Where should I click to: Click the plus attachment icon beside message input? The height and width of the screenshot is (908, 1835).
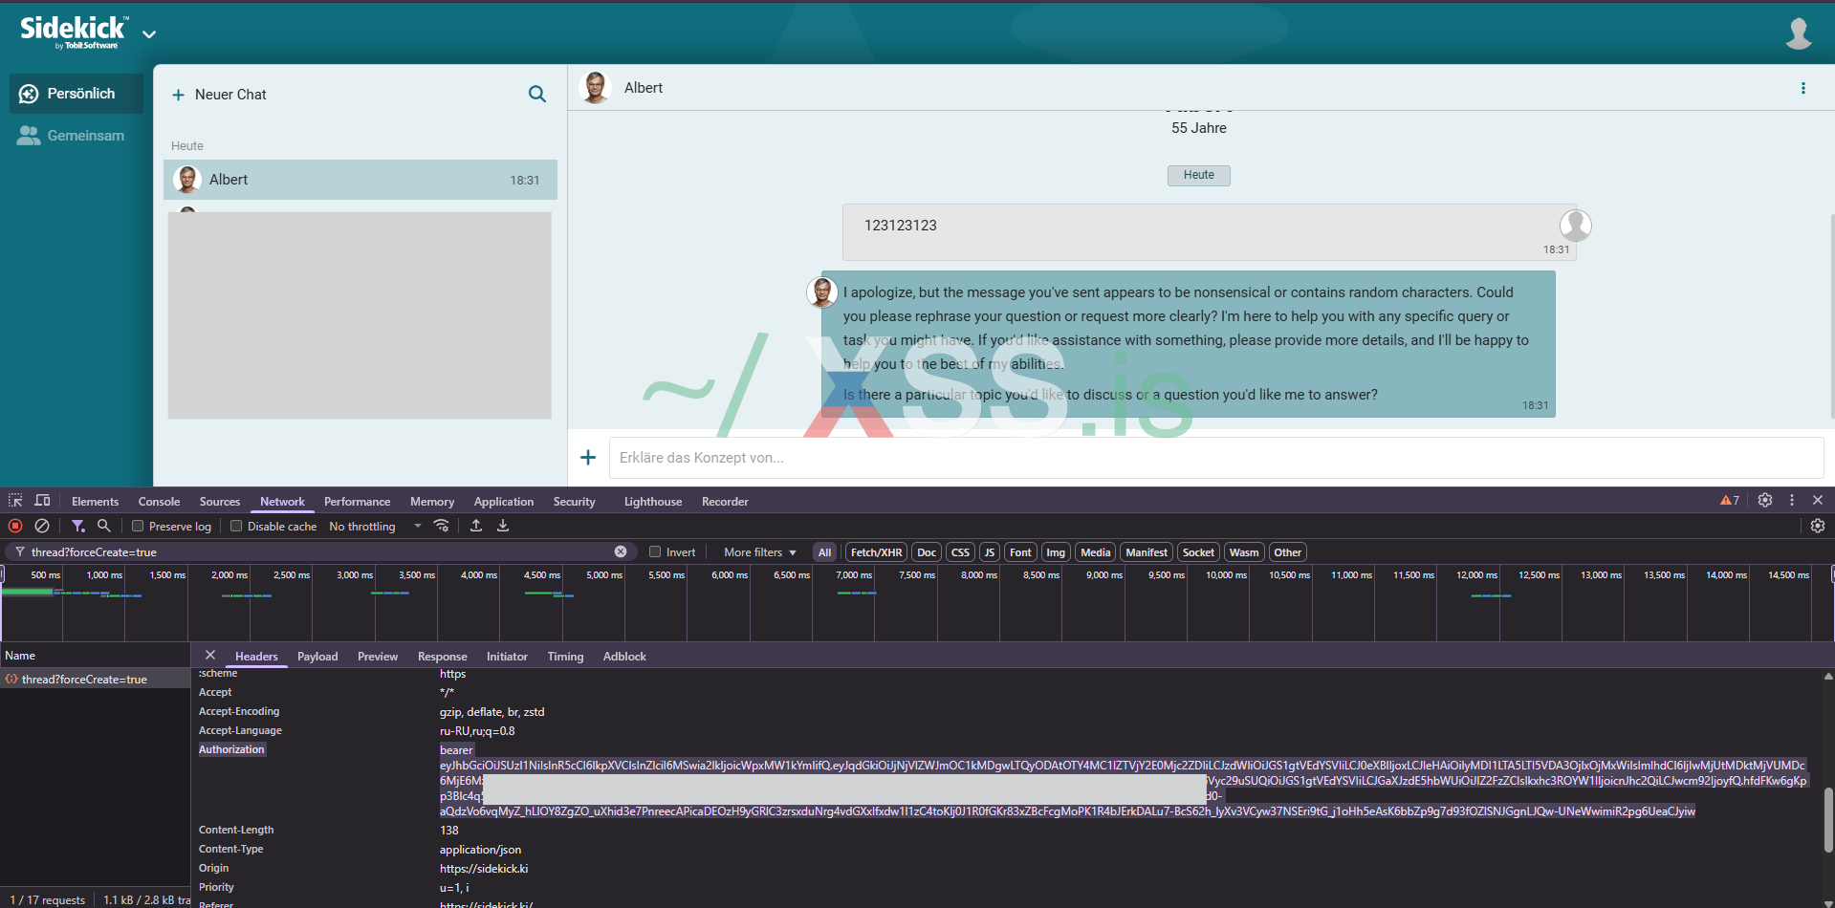pos(588,458)
